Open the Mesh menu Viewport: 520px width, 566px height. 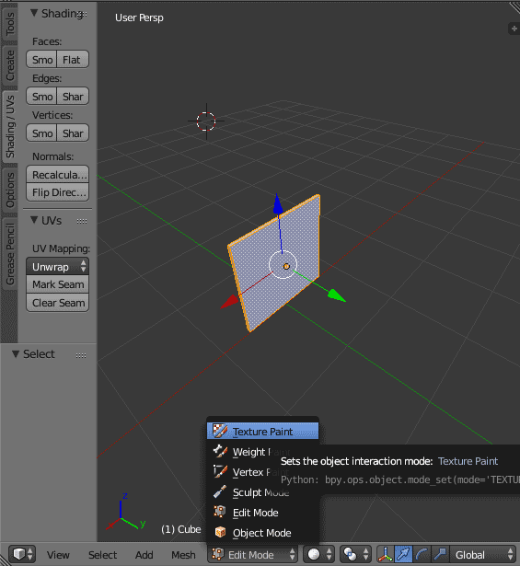tap(183, 554)
